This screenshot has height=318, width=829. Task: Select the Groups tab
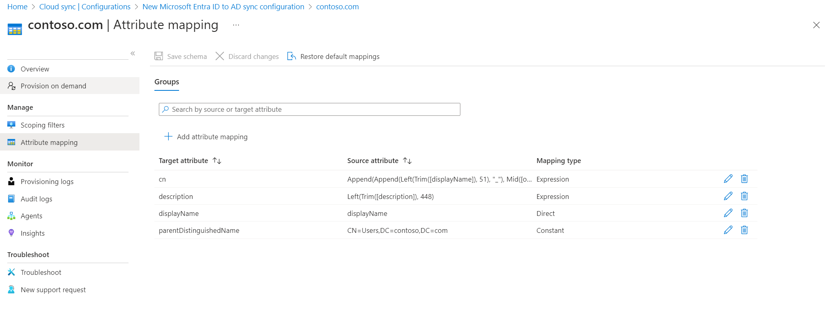click(167, 82)
